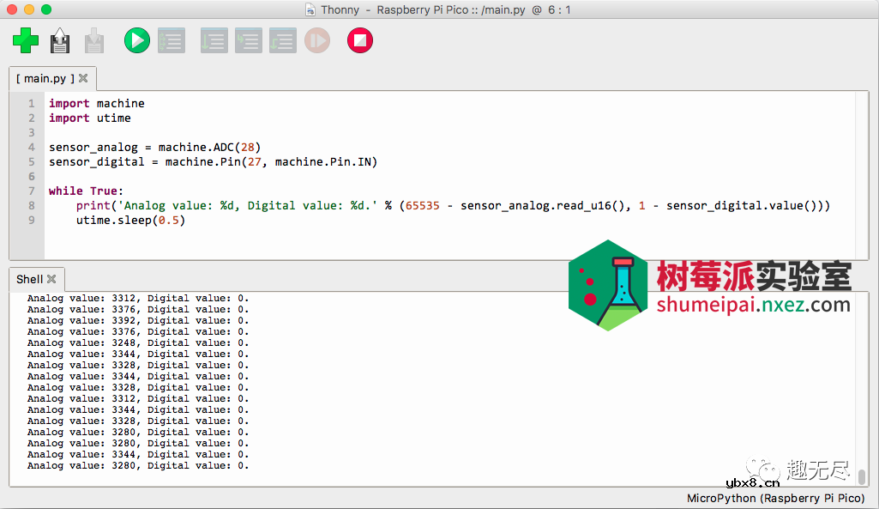879x509 pixels.
Task: Click the document icon in the title bar
Action: 310,10
